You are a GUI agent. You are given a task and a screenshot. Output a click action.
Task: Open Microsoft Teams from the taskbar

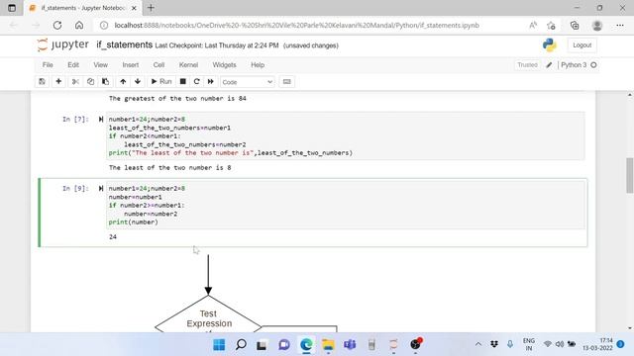(350, 345)
